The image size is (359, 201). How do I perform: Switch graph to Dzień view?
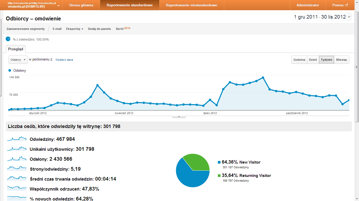coord(313,60)
